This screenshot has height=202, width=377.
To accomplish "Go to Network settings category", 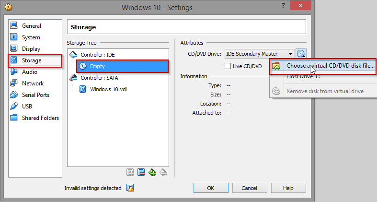I will pos(35,83).
